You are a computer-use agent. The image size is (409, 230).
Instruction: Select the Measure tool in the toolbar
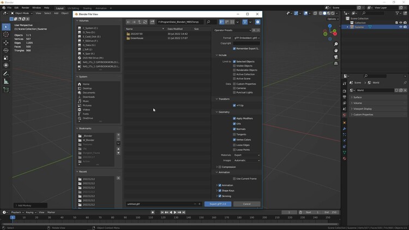click(6, 81)
